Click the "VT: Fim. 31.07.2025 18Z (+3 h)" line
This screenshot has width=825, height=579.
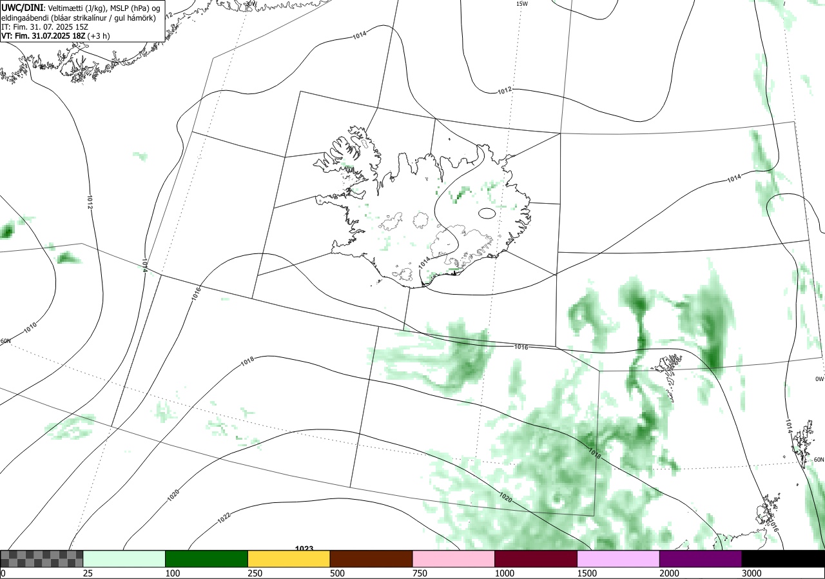click(x=55, y=36)
